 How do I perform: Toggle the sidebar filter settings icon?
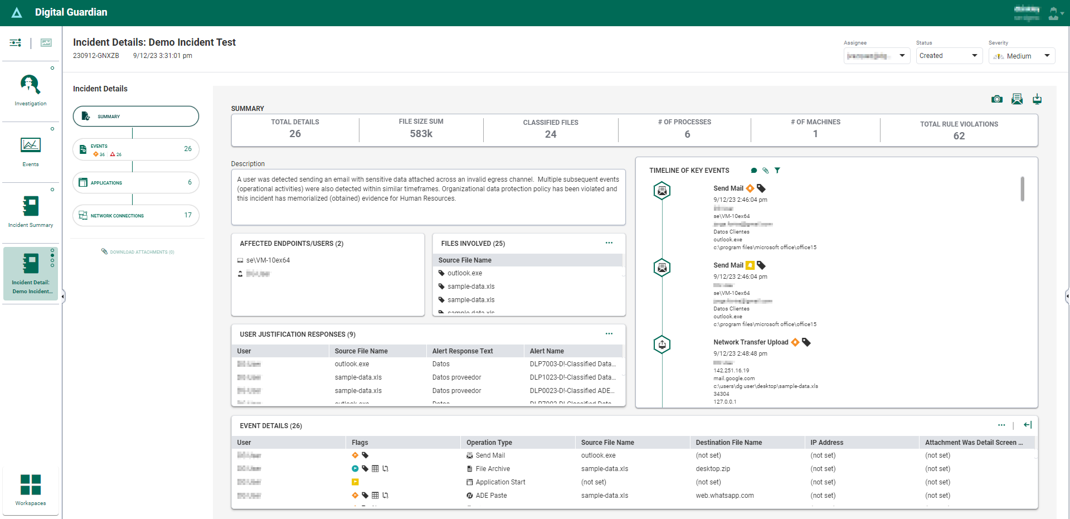16,43
